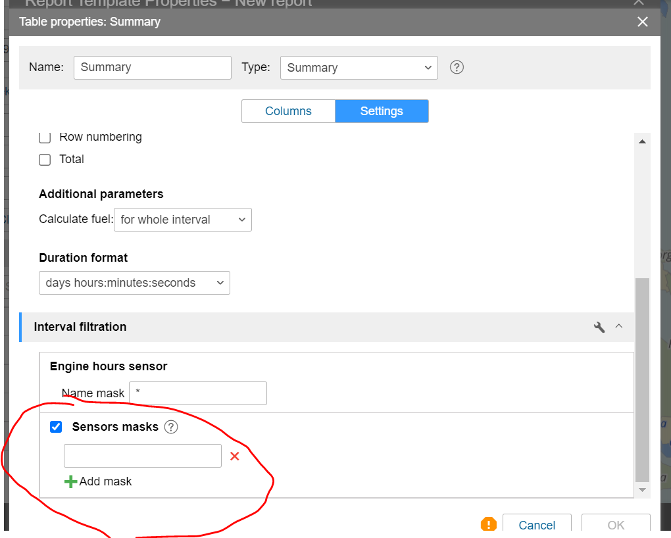Click the help icon next to Type
671x538 pixels.
(x=457, y=67)
